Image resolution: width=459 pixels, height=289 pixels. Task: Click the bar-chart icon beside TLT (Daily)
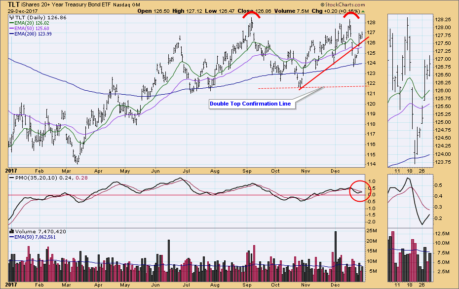(x=12, y=17)
